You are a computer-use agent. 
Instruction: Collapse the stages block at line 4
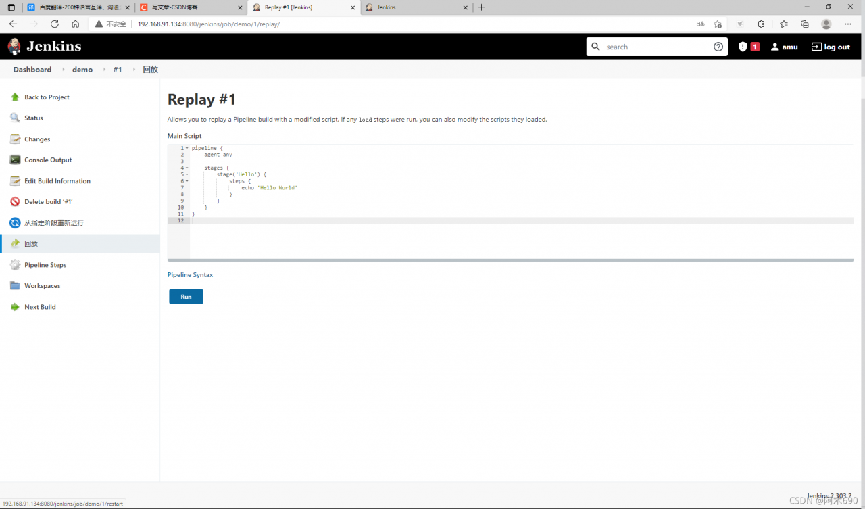pyautogui.click(x=187, y=168)
